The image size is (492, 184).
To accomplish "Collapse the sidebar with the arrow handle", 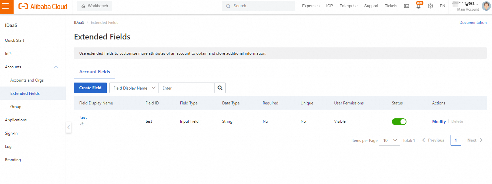I will [x=69, y=127].
